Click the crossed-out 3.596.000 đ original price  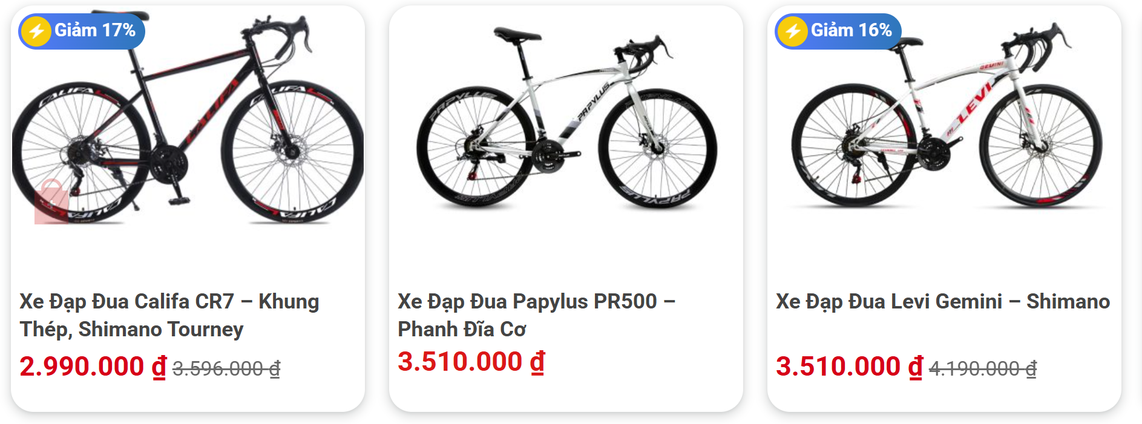[226, 368]
